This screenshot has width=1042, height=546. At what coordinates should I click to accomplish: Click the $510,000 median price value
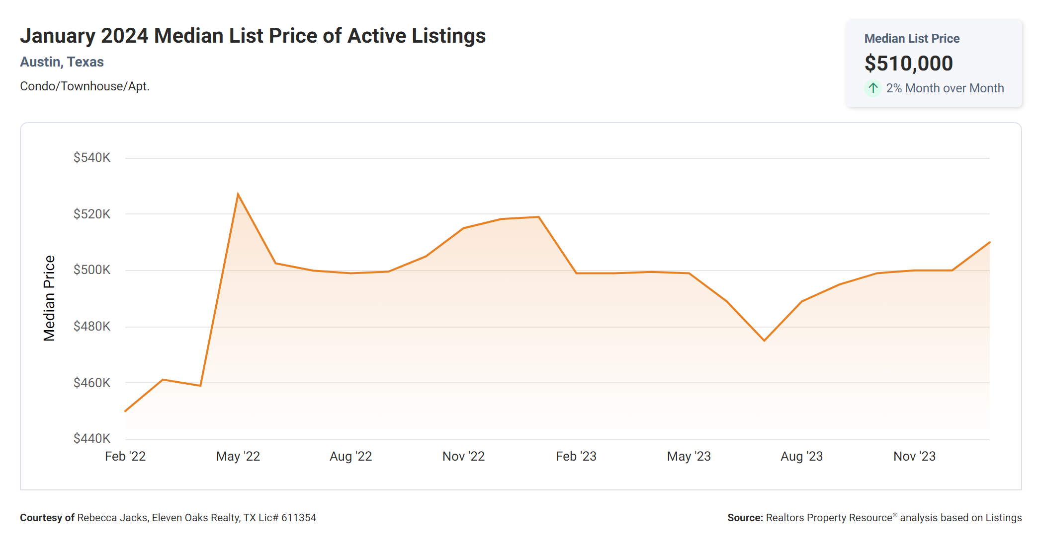[908, 64]
